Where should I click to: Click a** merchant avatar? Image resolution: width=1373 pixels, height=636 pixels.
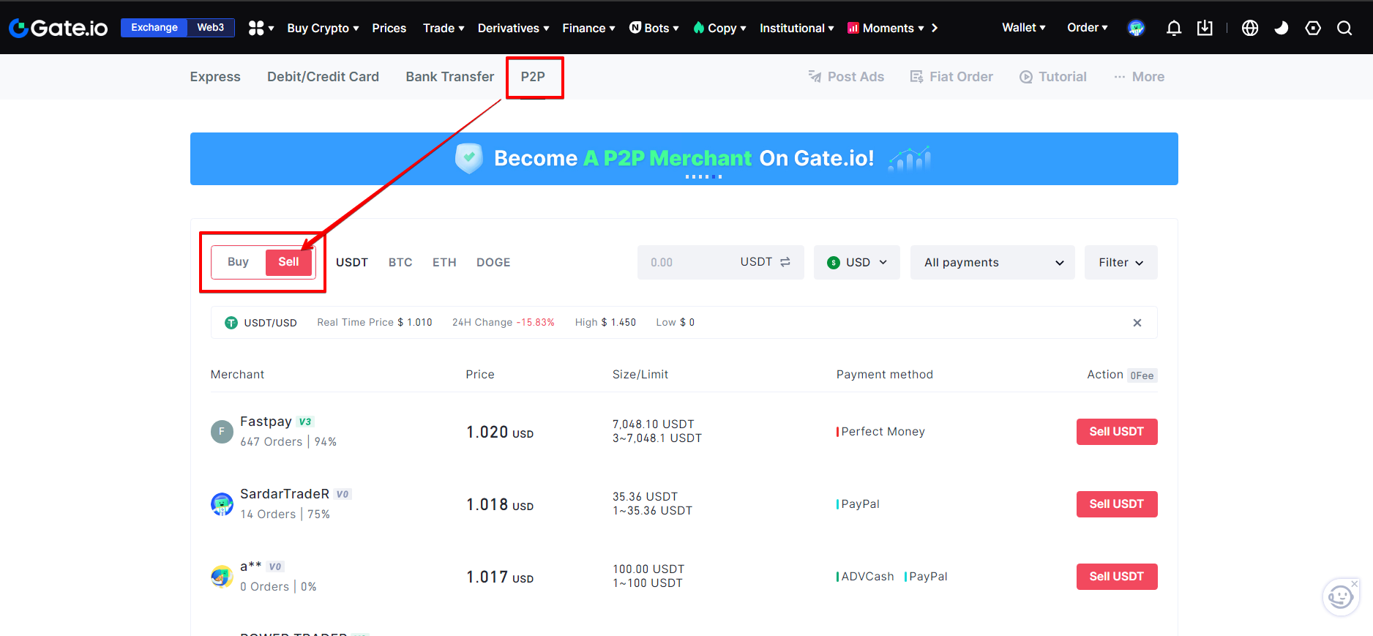[222, 577]
